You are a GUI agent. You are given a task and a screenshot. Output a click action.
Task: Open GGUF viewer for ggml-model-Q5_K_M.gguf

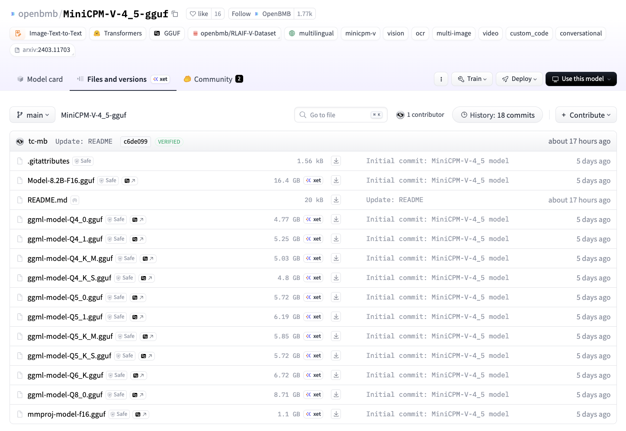(x=148, y=336)
